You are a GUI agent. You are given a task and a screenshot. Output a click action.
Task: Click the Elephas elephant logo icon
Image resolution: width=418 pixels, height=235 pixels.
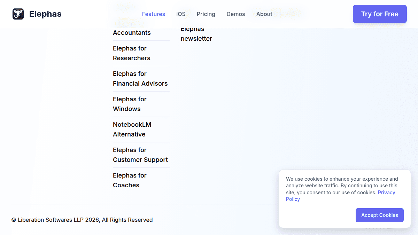(18, 14)
